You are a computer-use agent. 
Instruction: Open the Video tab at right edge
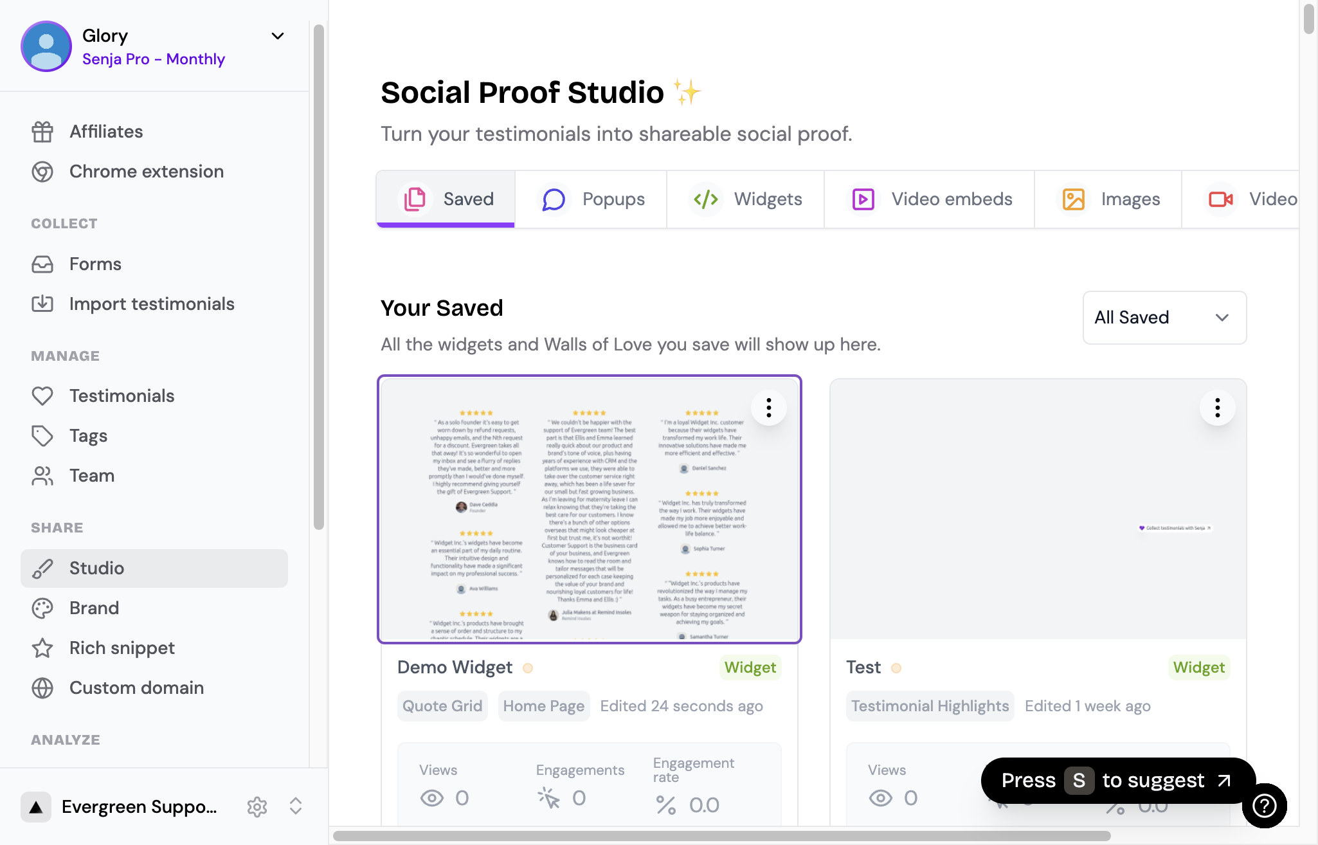pos(1240,199)
